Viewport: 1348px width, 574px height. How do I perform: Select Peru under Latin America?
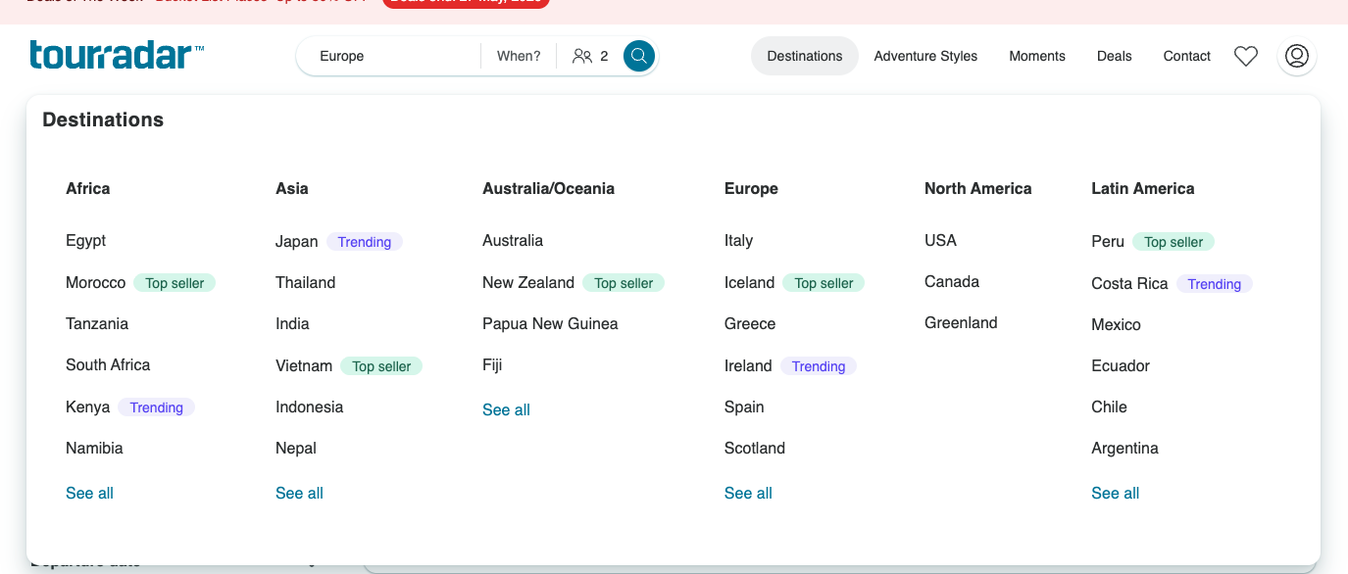[1108, 241]
